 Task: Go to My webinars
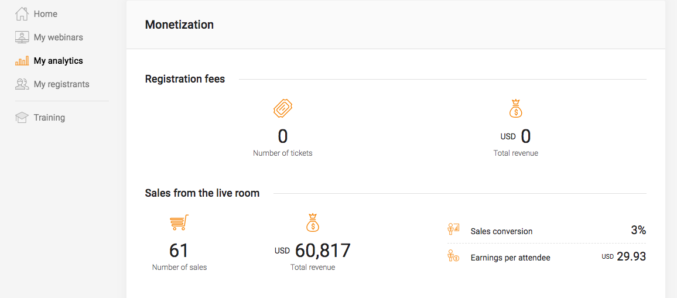(59, 37)
